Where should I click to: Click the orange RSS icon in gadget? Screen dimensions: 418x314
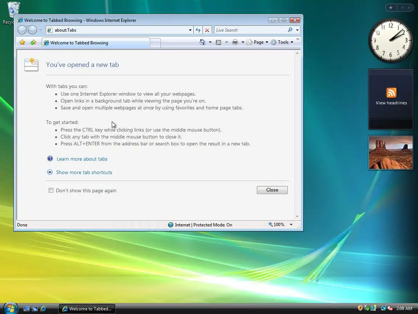(392, 93)
